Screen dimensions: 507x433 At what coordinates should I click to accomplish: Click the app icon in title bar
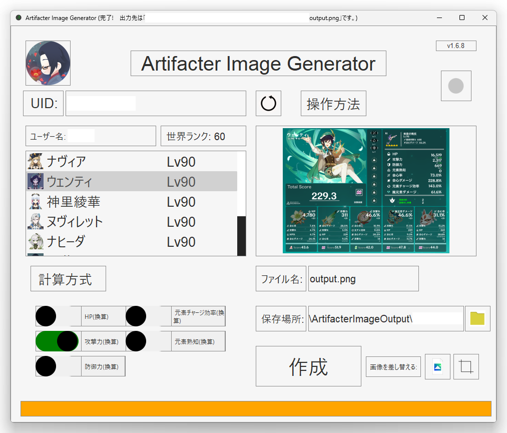coord(19,18)
